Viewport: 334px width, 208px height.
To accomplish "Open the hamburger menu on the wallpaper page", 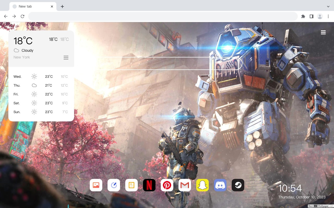I will click(323, 32).
